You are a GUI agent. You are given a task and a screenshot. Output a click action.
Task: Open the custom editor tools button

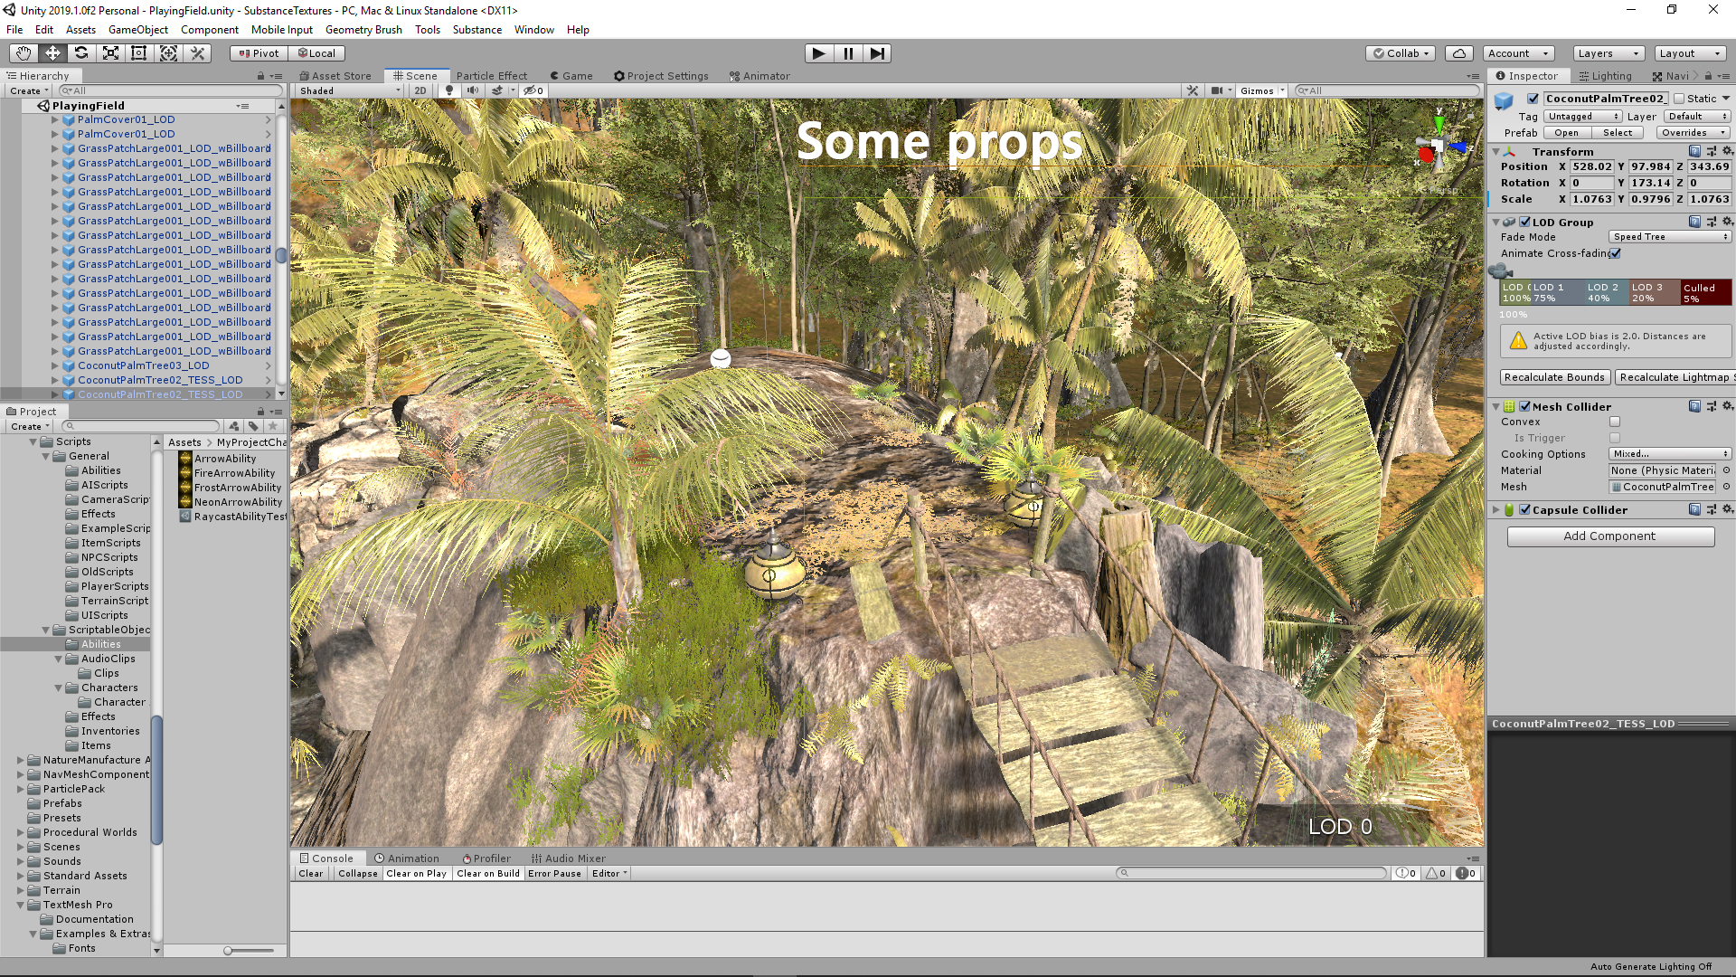[x=197, y=53]
